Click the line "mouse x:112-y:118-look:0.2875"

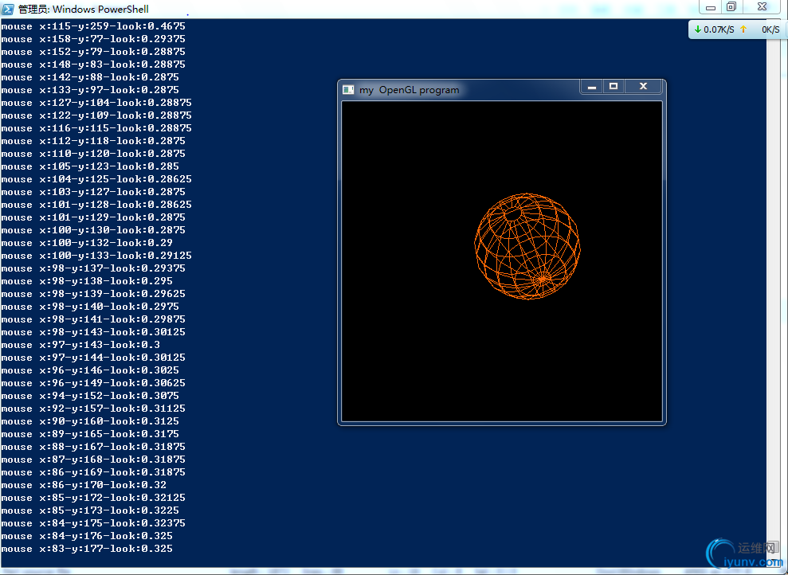(93, 141)
